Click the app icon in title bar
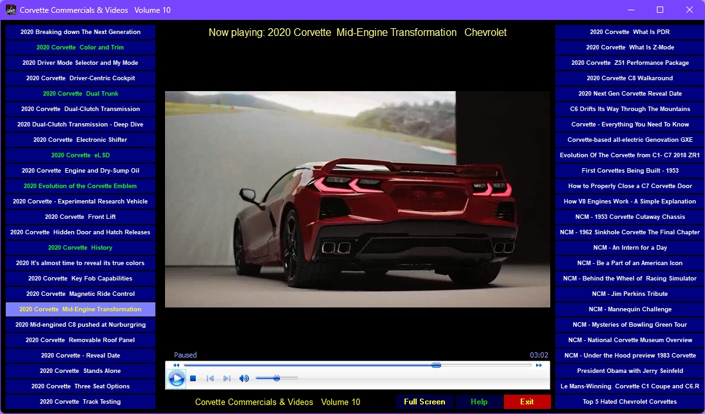Screen dimensions: 705x414 [11, 10]
